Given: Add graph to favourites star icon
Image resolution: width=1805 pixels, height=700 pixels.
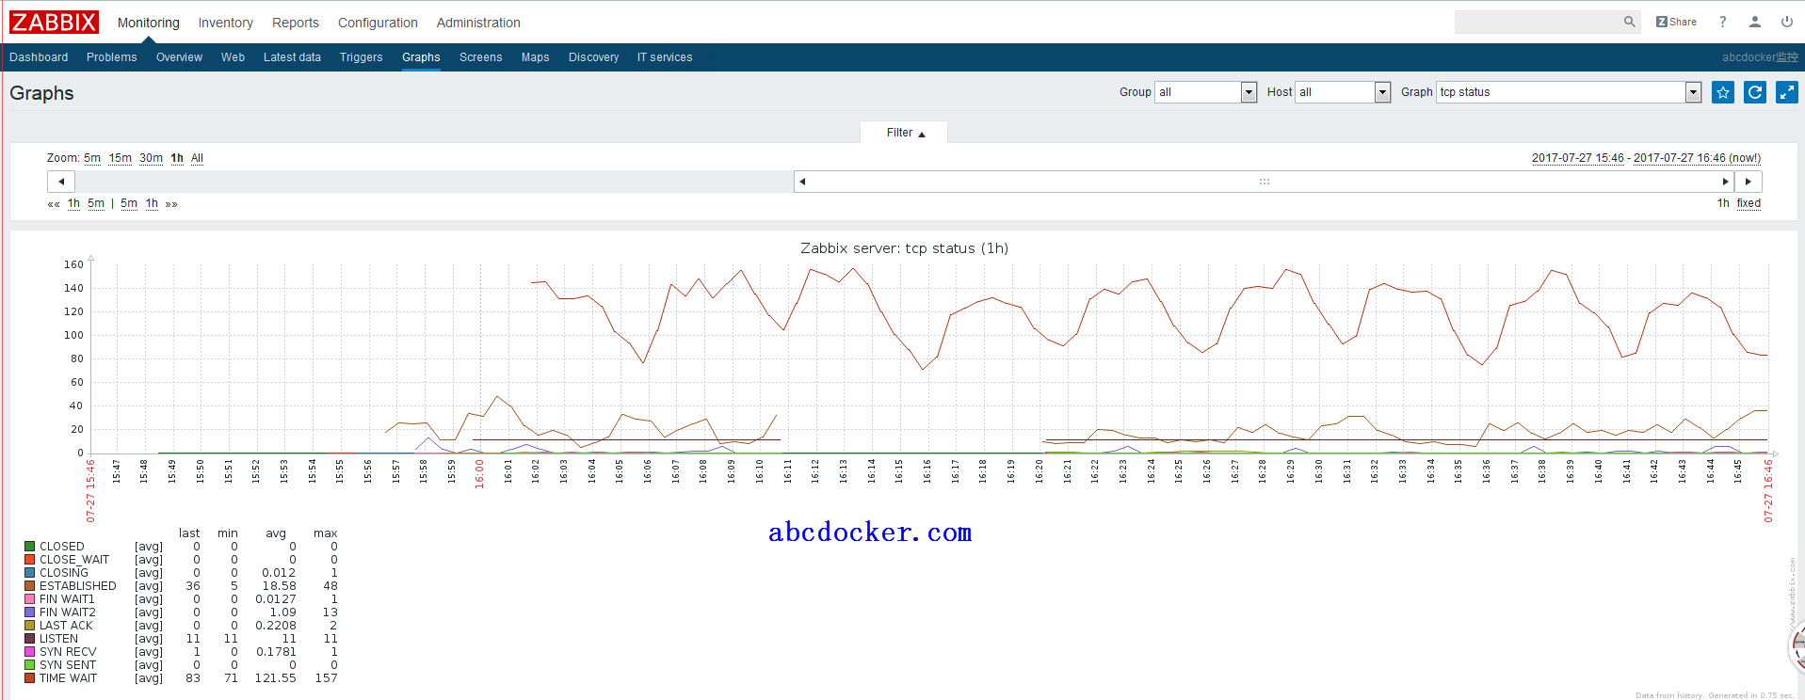Looking at the screenshot, I should click(x=1723, y=92).
